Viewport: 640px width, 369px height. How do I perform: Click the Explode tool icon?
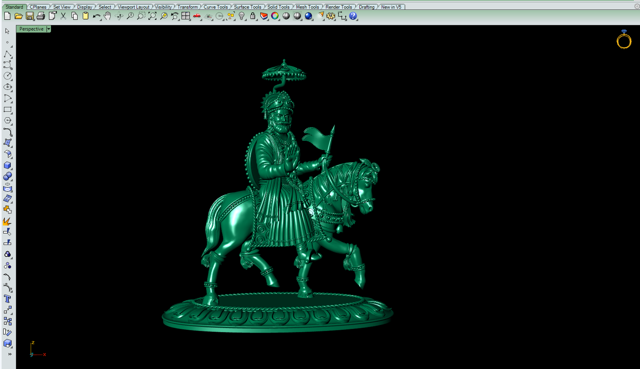[8, 221]
